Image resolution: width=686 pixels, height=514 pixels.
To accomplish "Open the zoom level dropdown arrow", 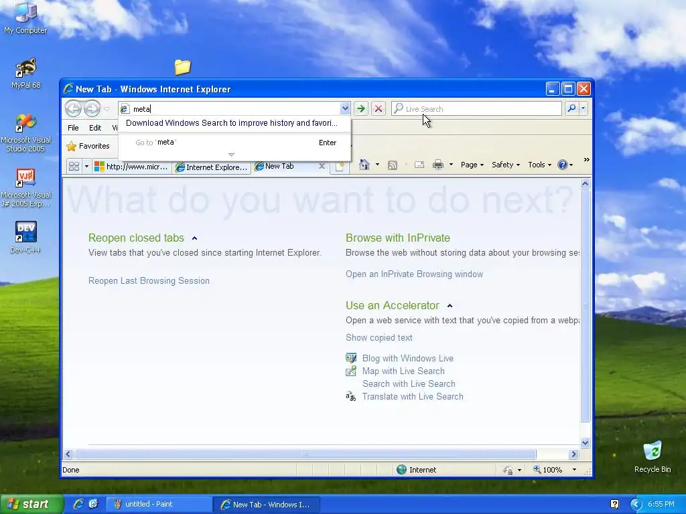I will coord(574,470).
